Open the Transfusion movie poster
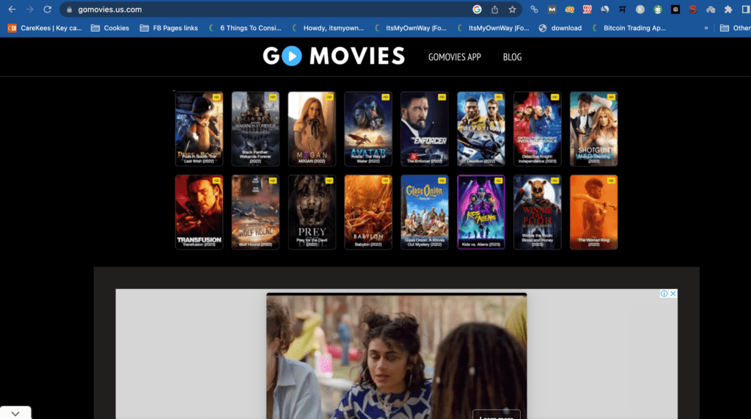The height and width of the screenshot is (419, 751). (x=199, y=212)
